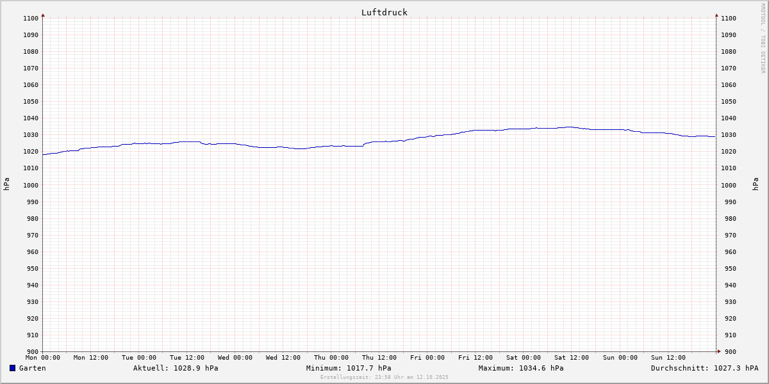Image resolution: width=769 pixels, height=384 pixels.
Task: Click the Garten legend label
Action: click(32, 368)
